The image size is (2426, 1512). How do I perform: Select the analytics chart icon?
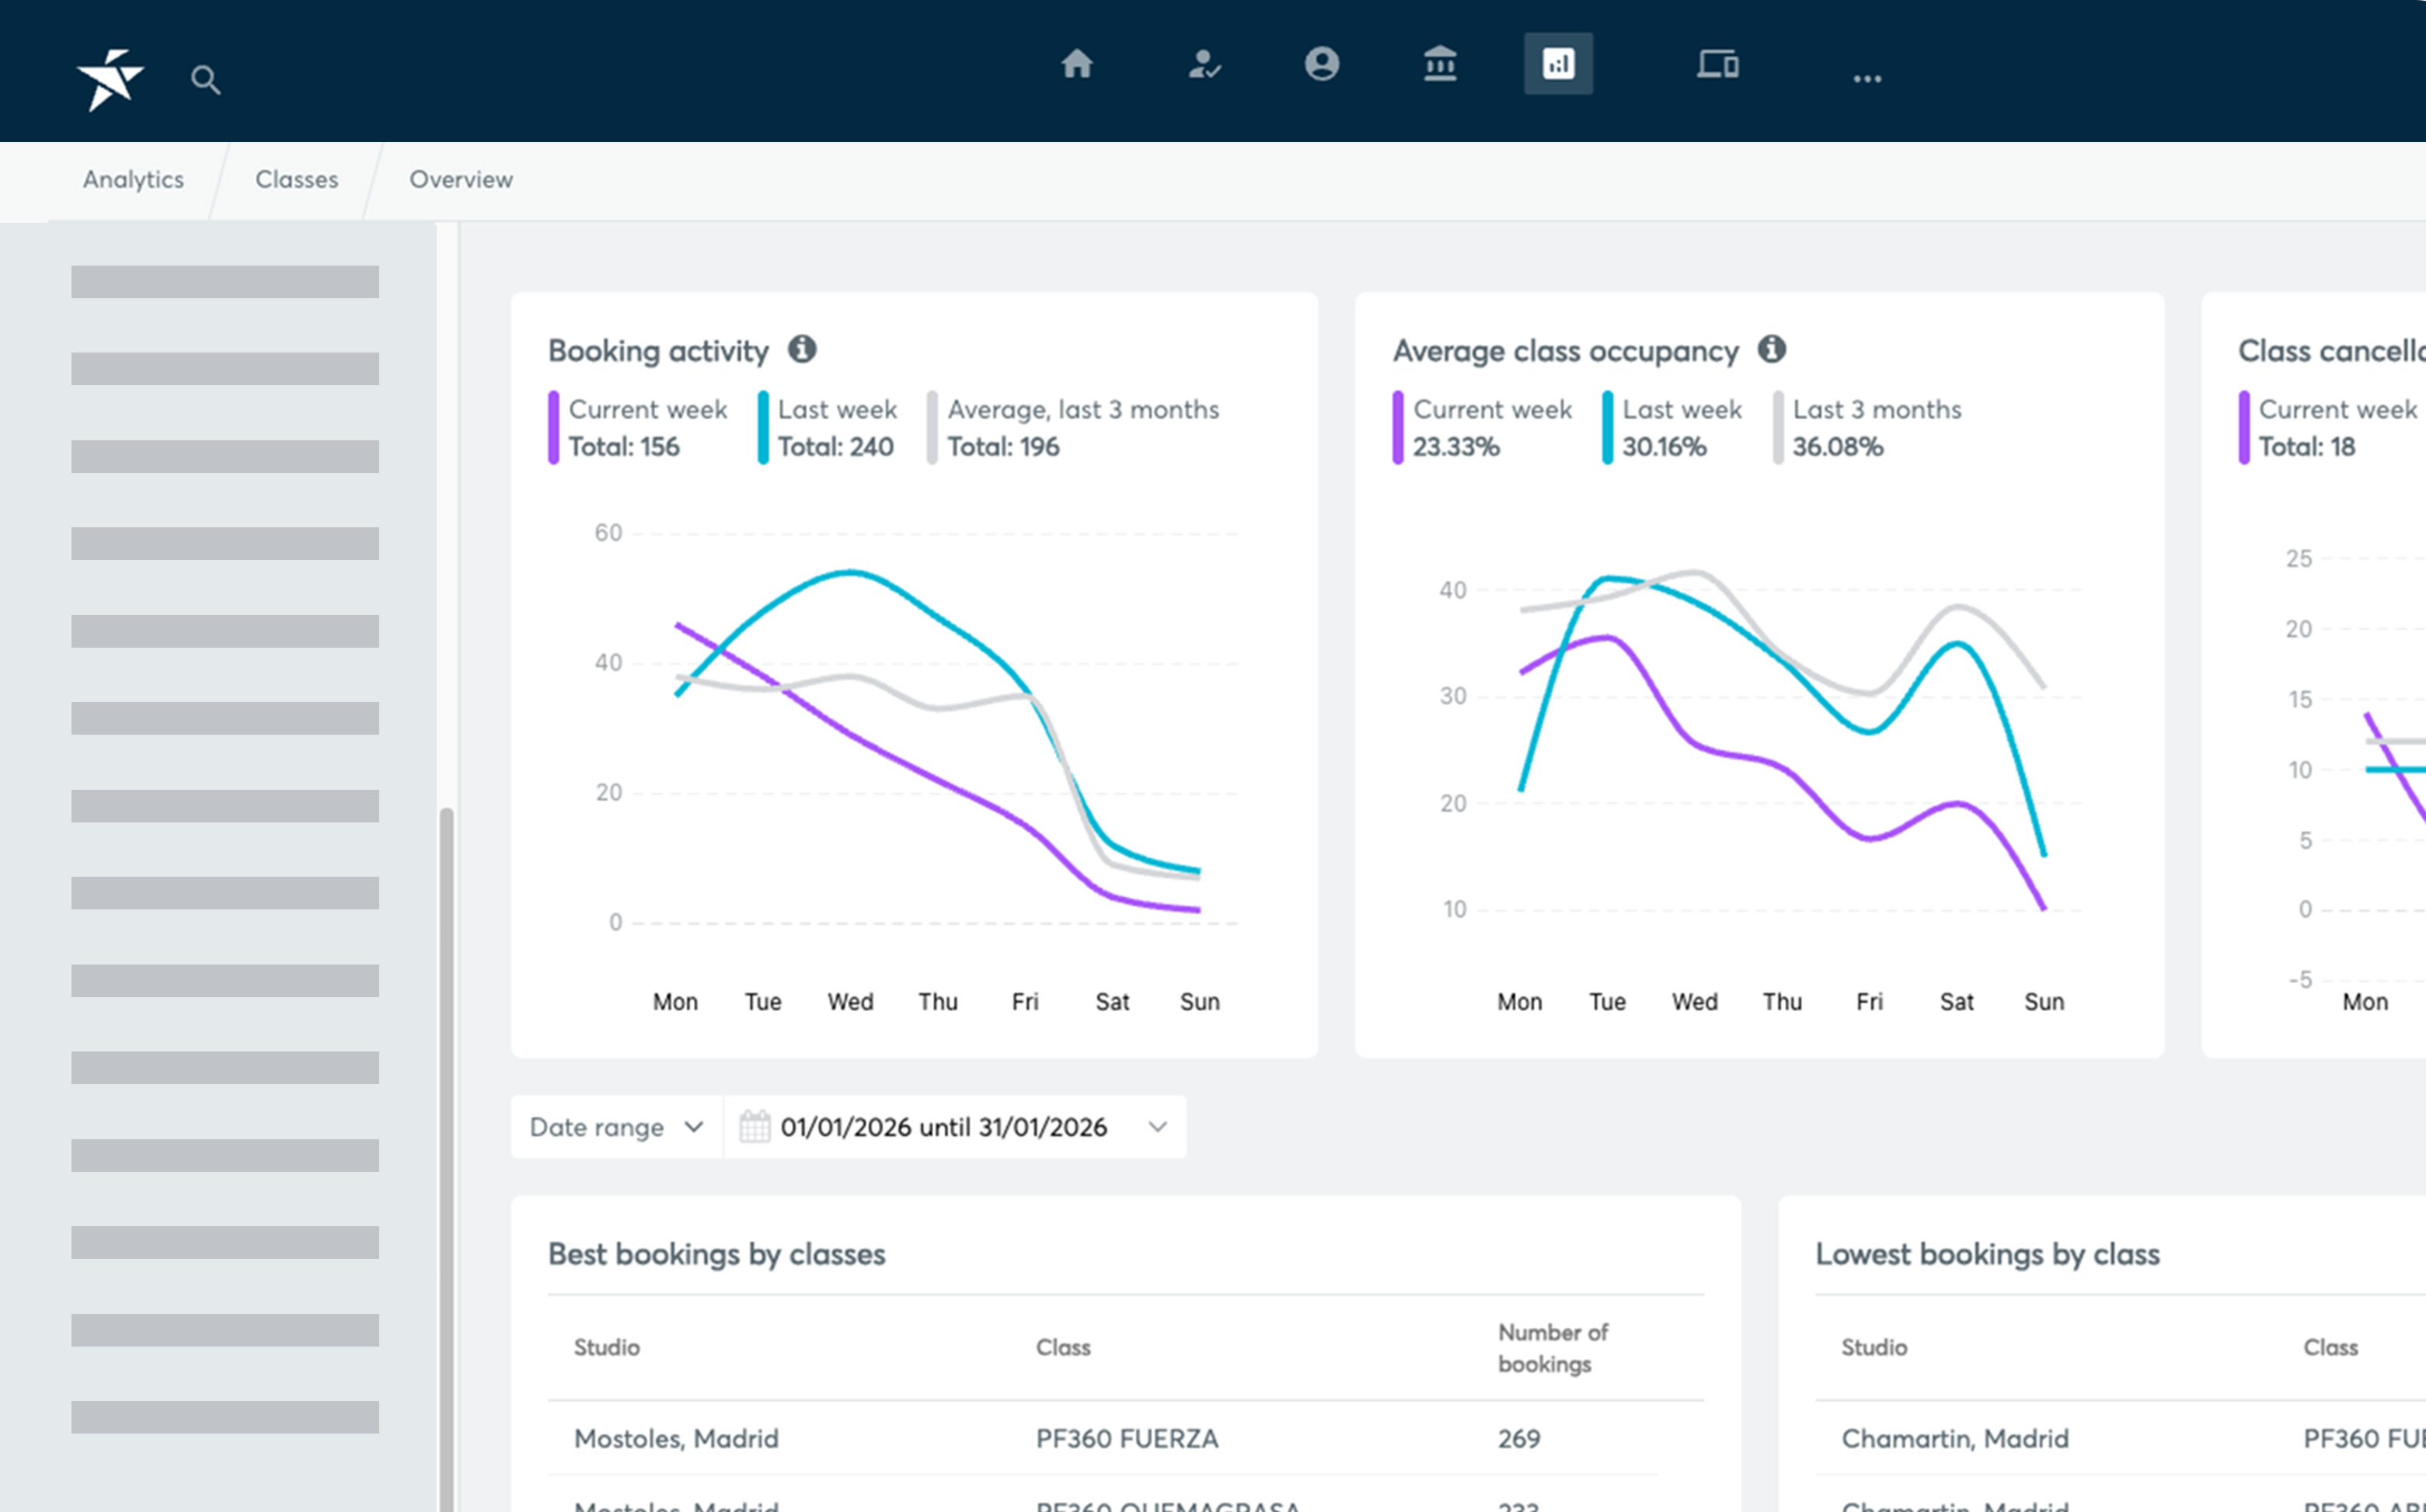pos(1558,64)
